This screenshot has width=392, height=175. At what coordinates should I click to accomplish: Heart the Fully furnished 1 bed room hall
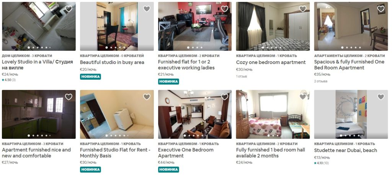[303, 97]
